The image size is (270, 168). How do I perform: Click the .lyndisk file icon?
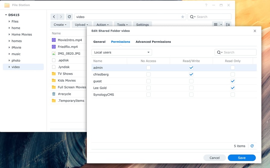click(54, 67)
